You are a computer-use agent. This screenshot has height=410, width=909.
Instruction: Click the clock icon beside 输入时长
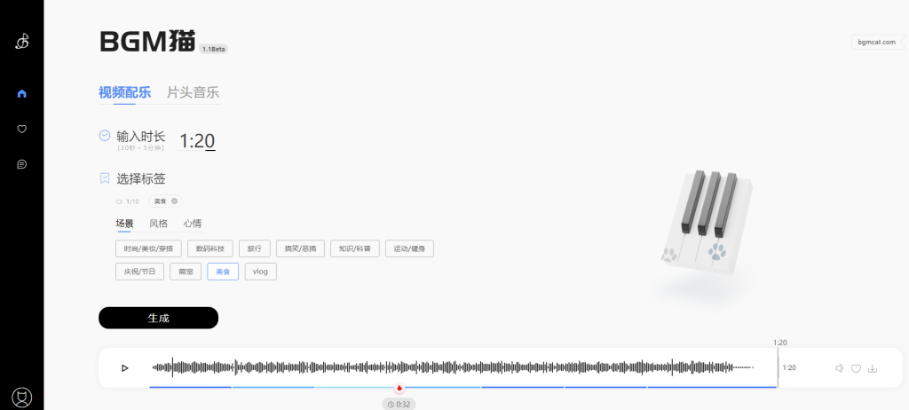tap(105, 135)
